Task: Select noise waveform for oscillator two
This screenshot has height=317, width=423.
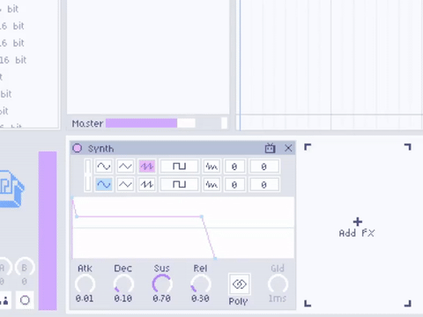Action: (211, 184)
